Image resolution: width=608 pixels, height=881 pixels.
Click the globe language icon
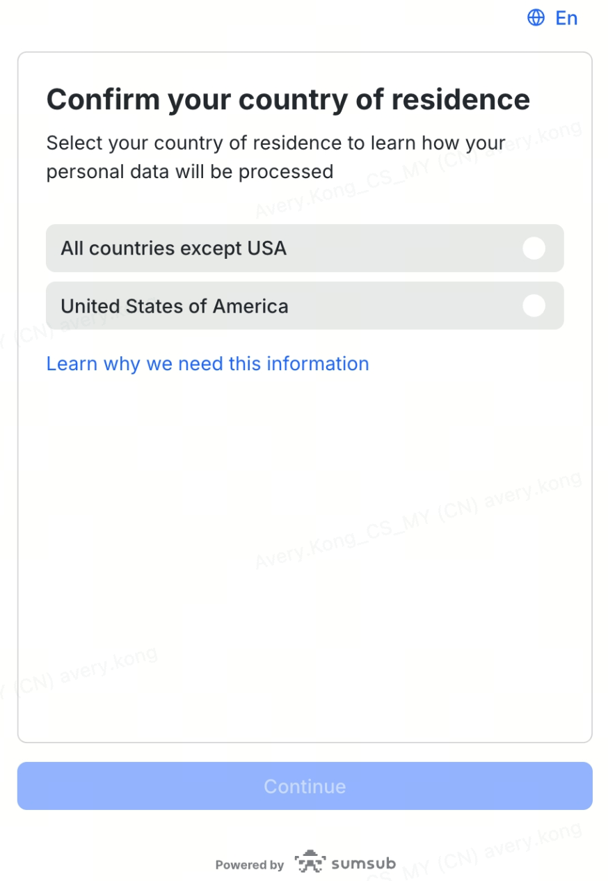click(x=536, y=18)
